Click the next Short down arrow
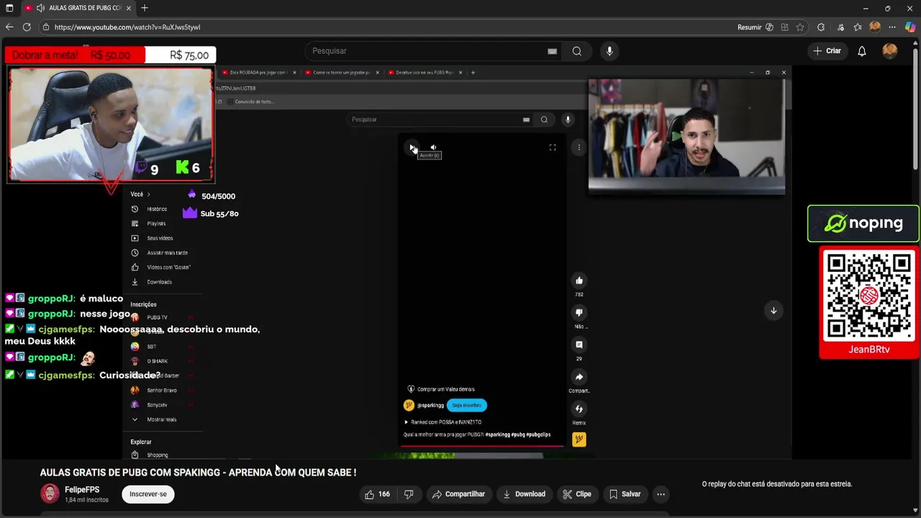 click(773, 311)
